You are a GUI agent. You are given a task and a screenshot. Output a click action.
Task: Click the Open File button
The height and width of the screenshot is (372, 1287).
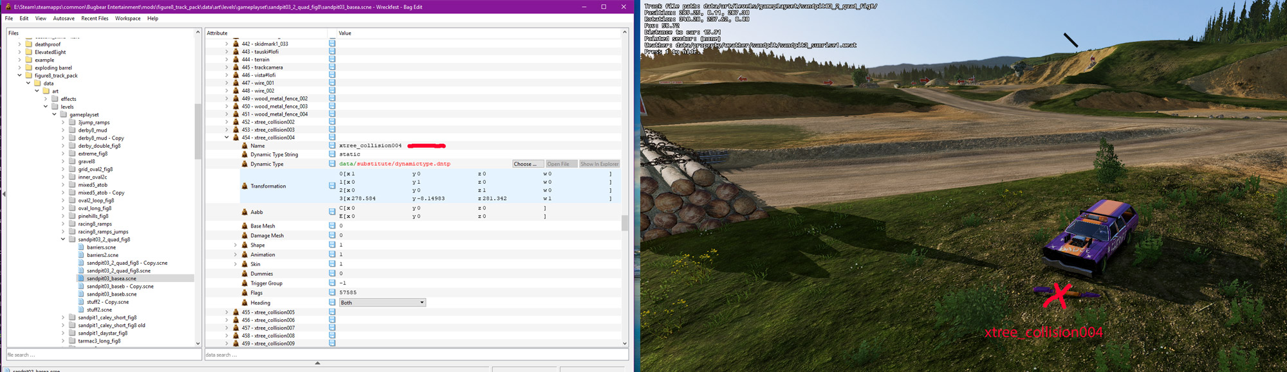[561, 164]
